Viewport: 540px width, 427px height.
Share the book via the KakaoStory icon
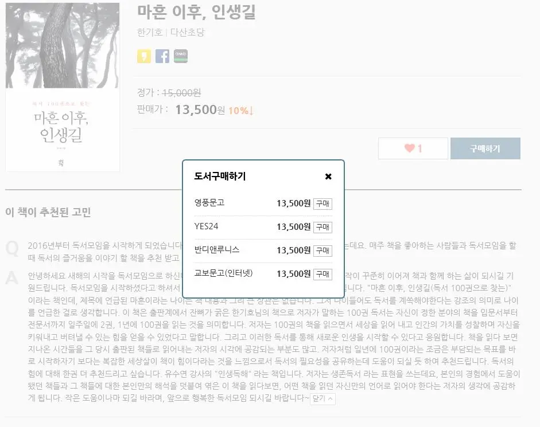point(143,56)
